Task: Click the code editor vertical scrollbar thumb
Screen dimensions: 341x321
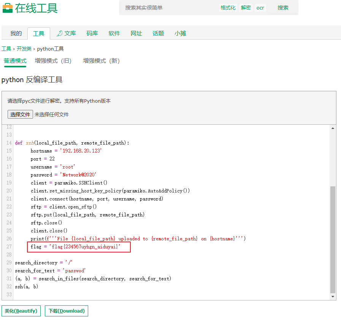Action: point(333,240)
